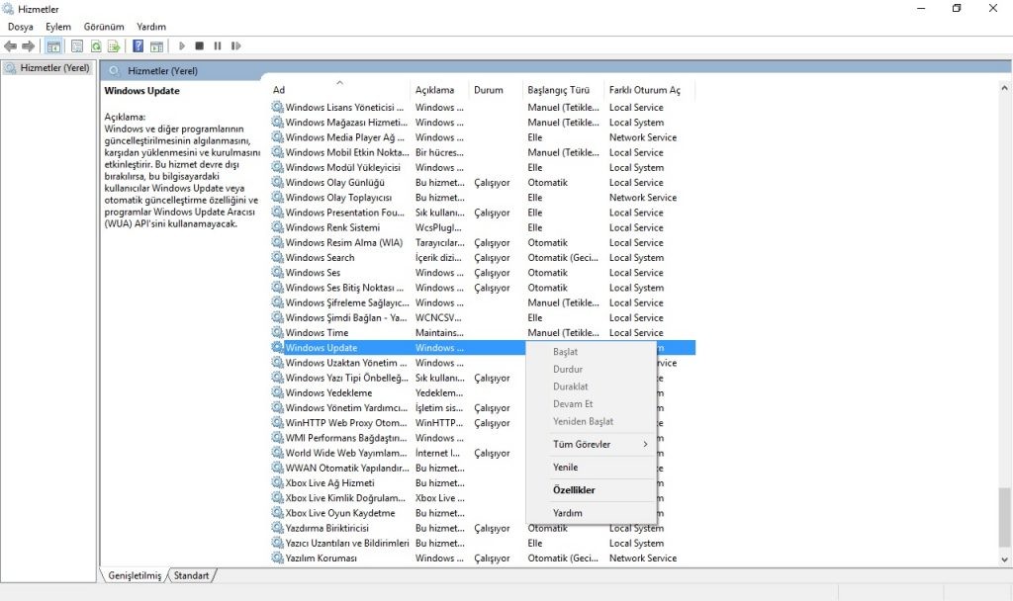Toggle the console tree pane icon
1013x601 pixels.
click(53, 45)
